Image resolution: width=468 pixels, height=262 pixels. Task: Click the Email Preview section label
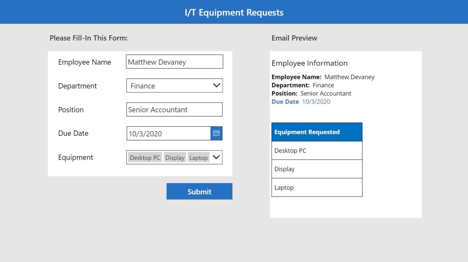tap(294, 38)
